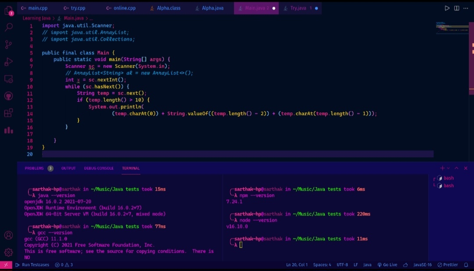The image size is (474, 271).
Task: Select the second bash terminal in list
Action: click(x=448, y=186)
